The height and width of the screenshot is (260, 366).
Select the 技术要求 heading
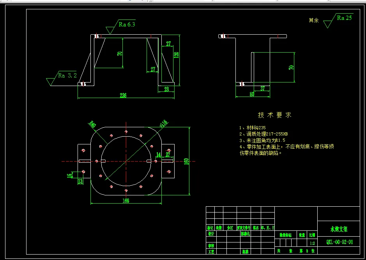pyautogui.click(x=274, y=115)
